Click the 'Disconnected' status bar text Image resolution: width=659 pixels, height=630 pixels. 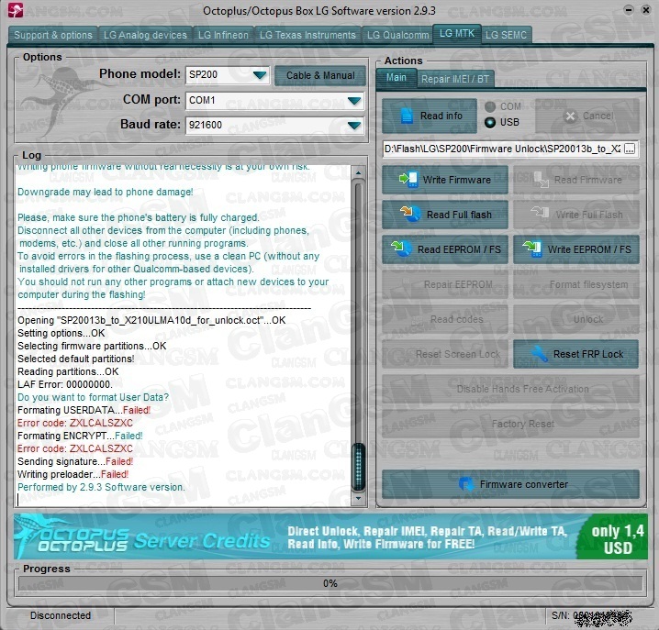coord(61,615)
